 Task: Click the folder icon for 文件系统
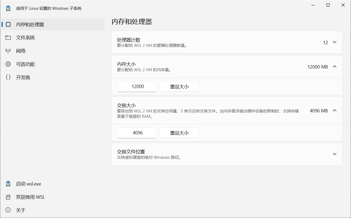(x=8, y=38)
